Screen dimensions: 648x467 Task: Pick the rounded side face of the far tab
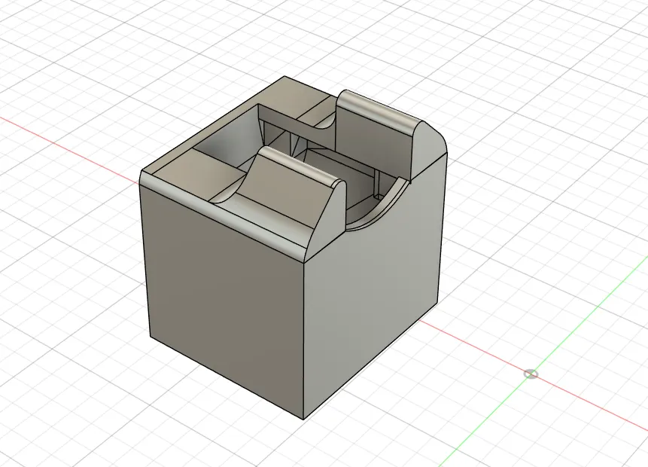(x=429, y=144)
